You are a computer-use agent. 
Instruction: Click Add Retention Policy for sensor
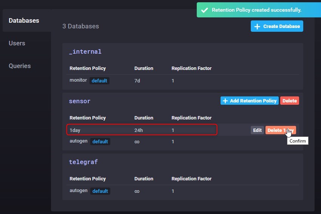(x=250, y=101)
